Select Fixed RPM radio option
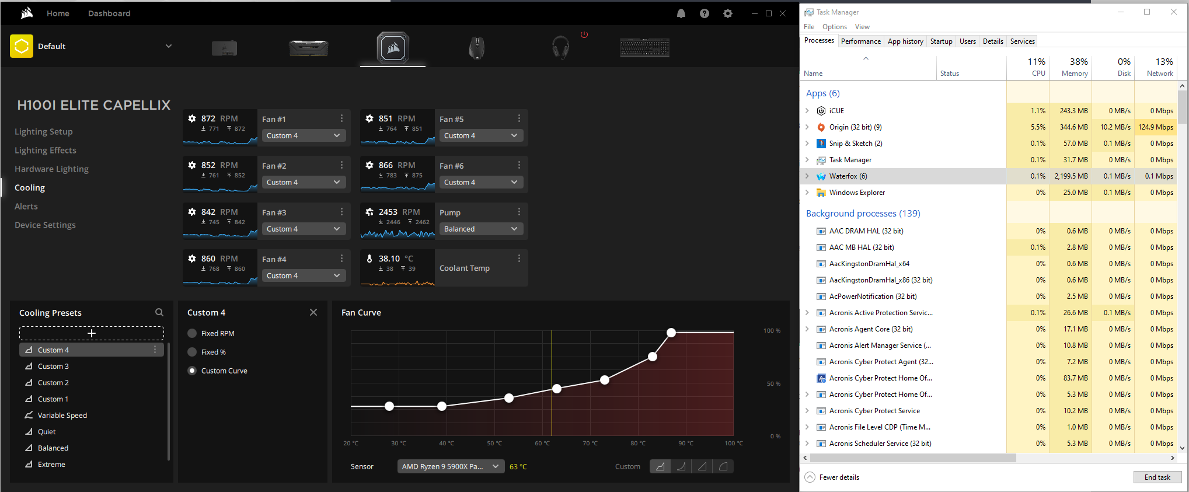The image size is (1189, 492). pos(192,333)
